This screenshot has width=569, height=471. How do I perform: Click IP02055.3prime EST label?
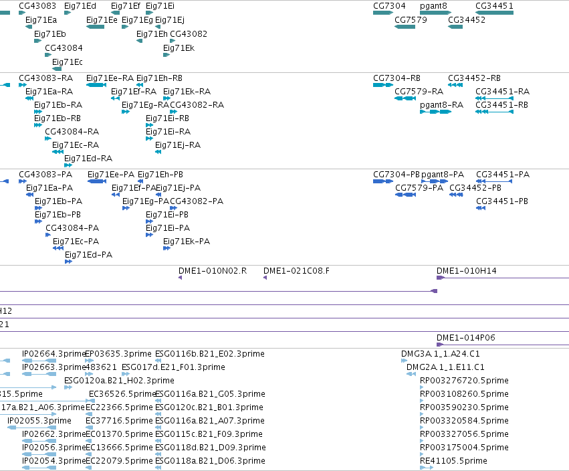(x=39, y=421)
